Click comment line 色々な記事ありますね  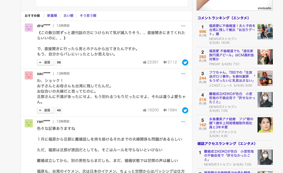point(56,128)
